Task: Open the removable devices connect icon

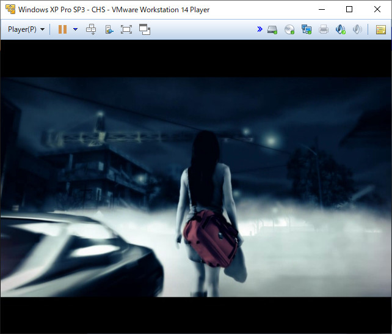Action: click(109, 29)
